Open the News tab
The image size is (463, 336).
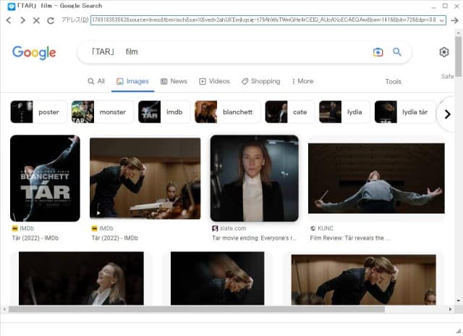pyautogui.click(x=174, y=81)
